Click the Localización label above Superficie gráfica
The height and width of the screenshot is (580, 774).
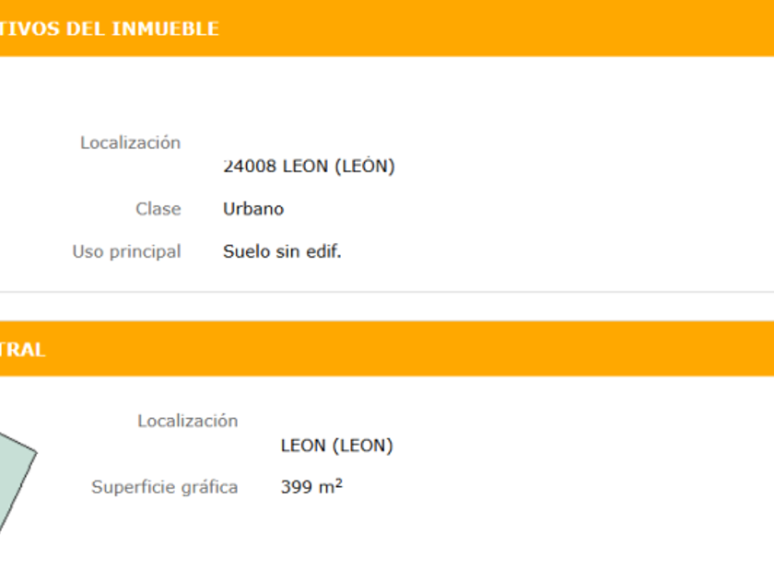point(187,421)
